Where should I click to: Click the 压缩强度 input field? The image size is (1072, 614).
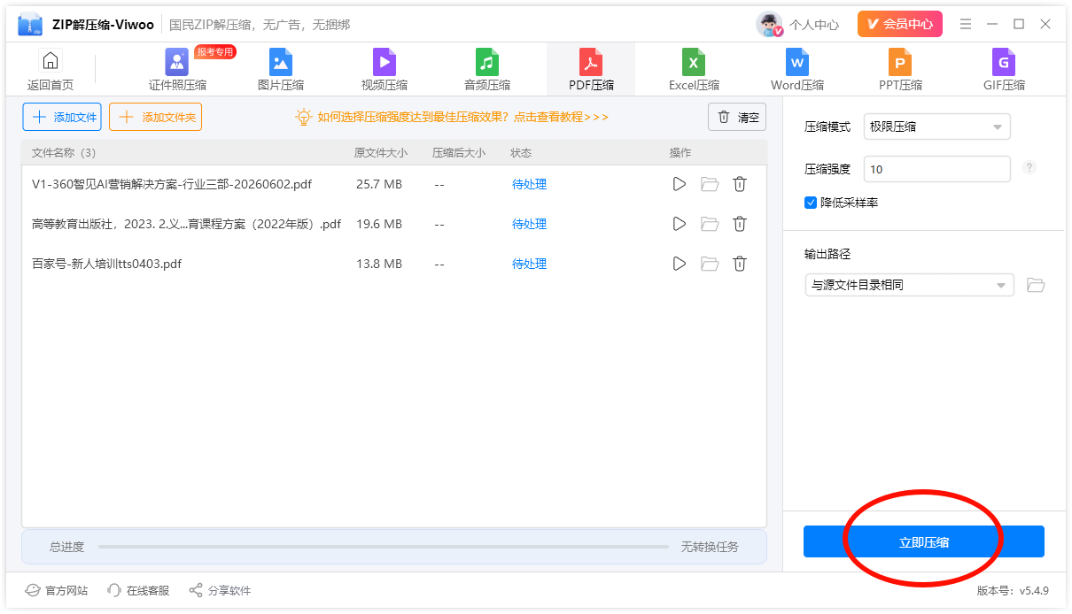936,169
